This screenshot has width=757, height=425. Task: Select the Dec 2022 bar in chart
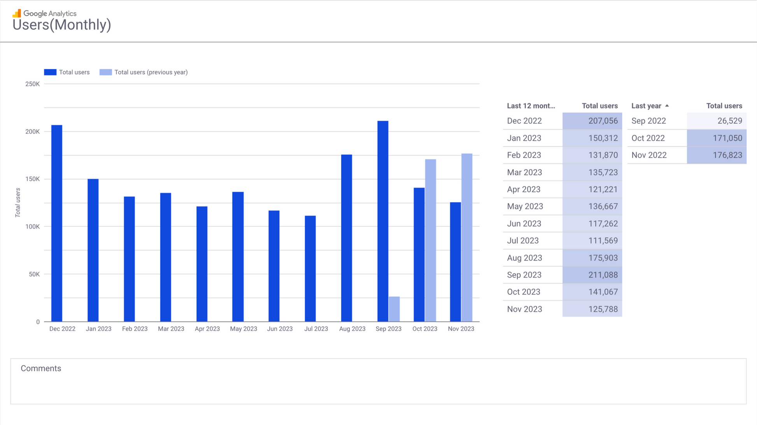(57, 223)
